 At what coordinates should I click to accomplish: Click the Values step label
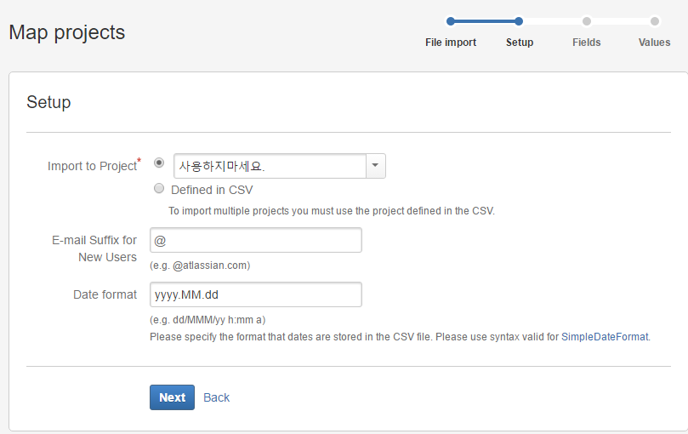pos(654,43)
